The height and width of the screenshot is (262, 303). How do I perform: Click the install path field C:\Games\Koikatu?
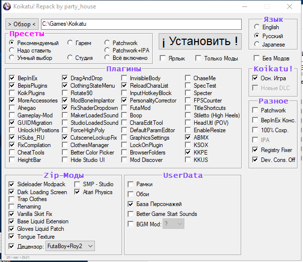point(141,24)
